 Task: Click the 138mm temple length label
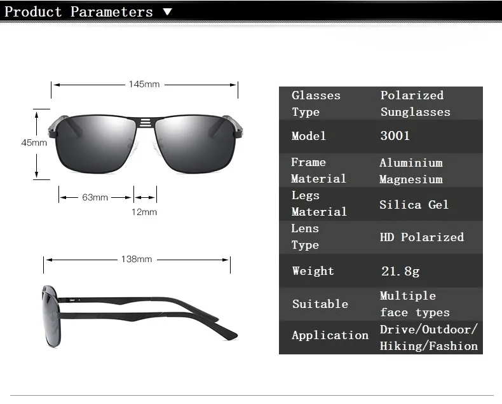point(137,259)
